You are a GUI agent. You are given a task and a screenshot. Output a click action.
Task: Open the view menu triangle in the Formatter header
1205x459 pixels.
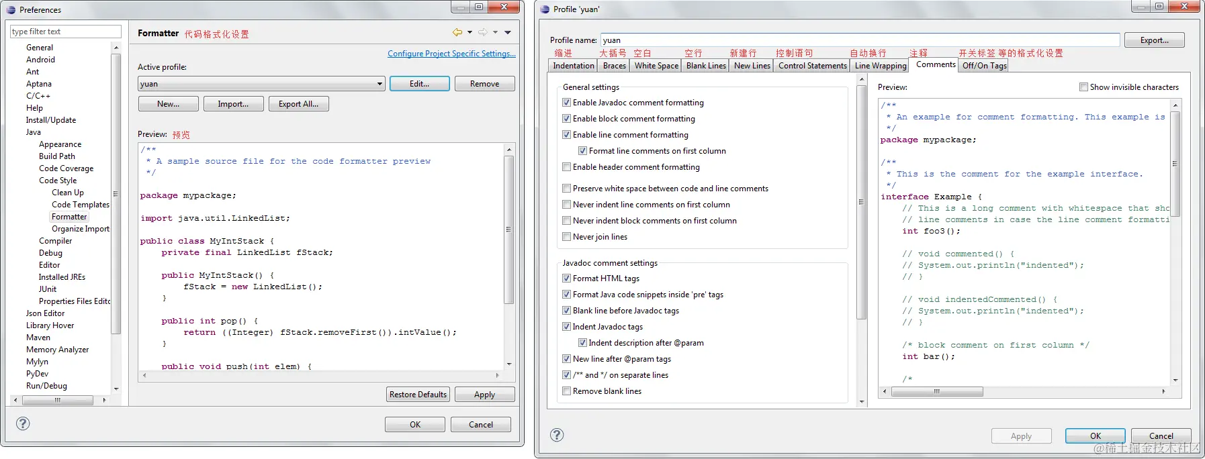508,32
